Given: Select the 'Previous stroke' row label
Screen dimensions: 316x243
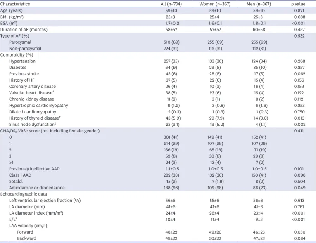Looking at the screenshot, I should [24, 74].
